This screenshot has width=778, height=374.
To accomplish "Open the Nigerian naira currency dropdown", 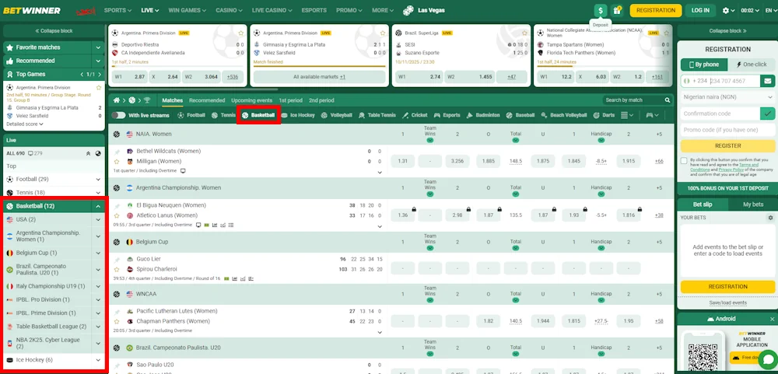I will pos(728,97).
